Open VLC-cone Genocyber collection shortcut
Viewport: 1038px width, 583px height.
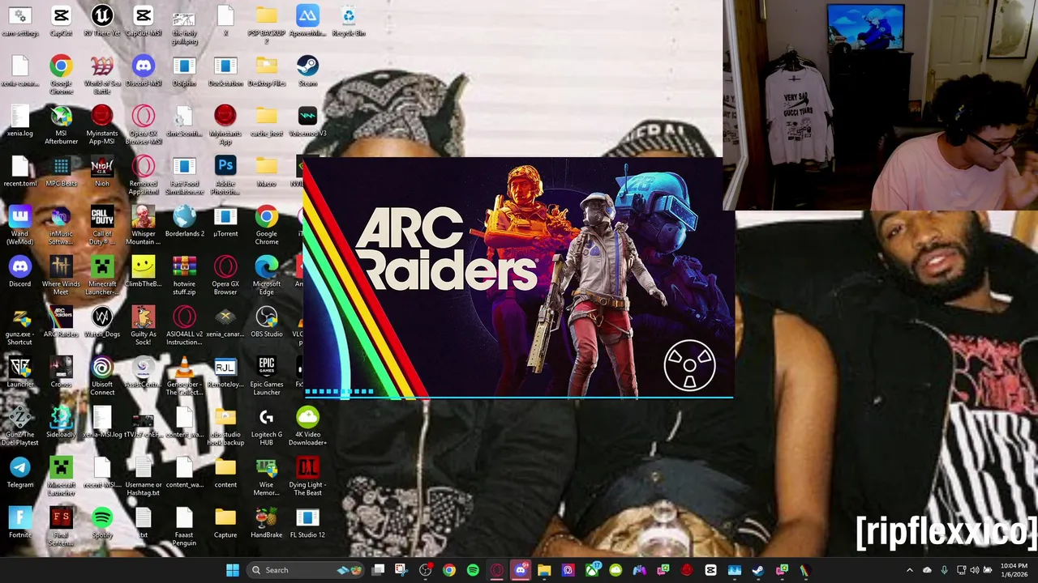[184, 376]
